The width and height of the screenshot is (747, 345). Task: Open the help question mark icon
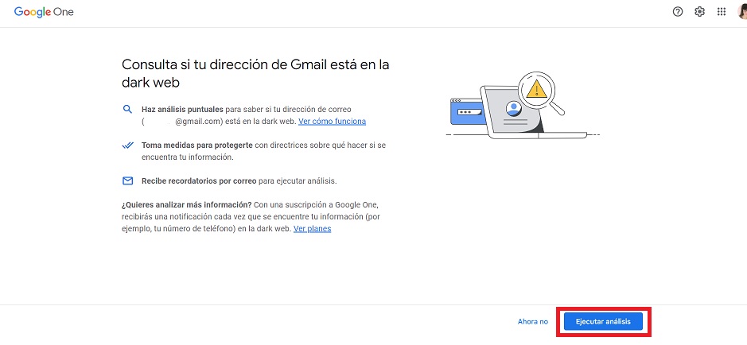[678, 12]
